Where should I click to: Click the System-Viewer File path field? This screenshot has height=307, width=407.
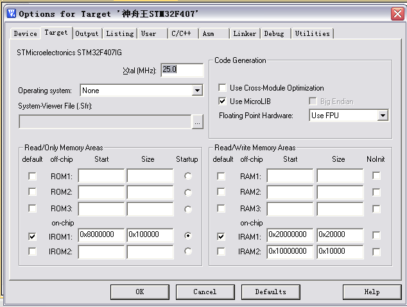pos(105,122)
